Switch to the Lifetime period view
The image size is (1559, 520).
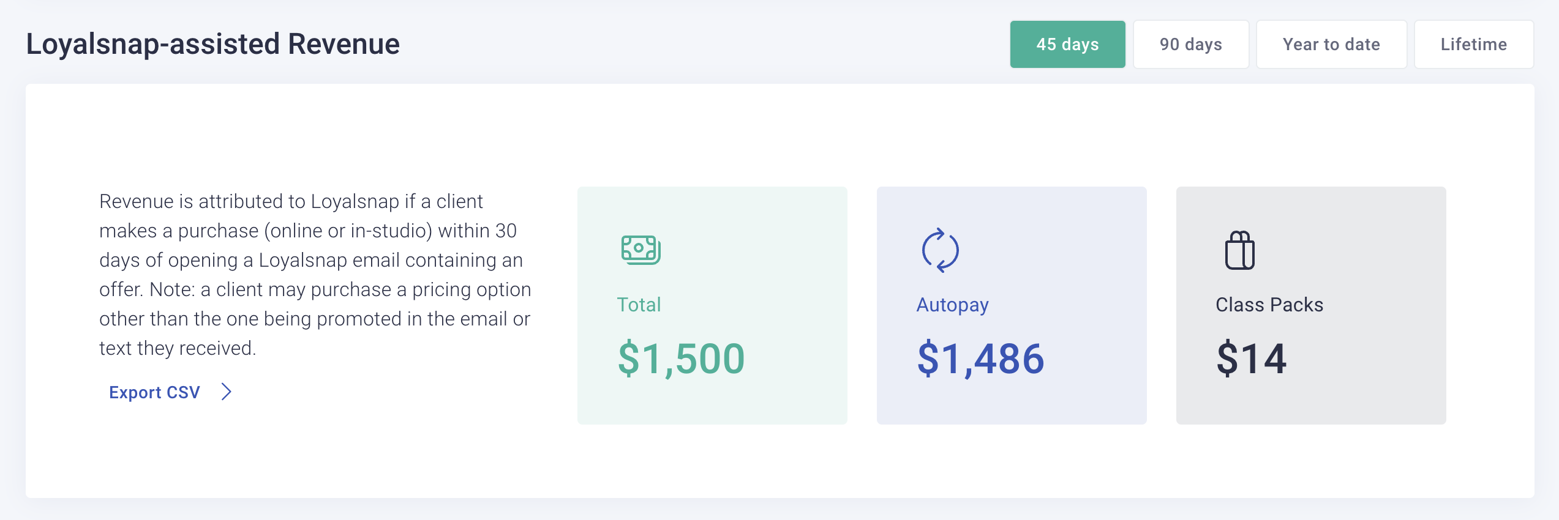click(1473, 44)
